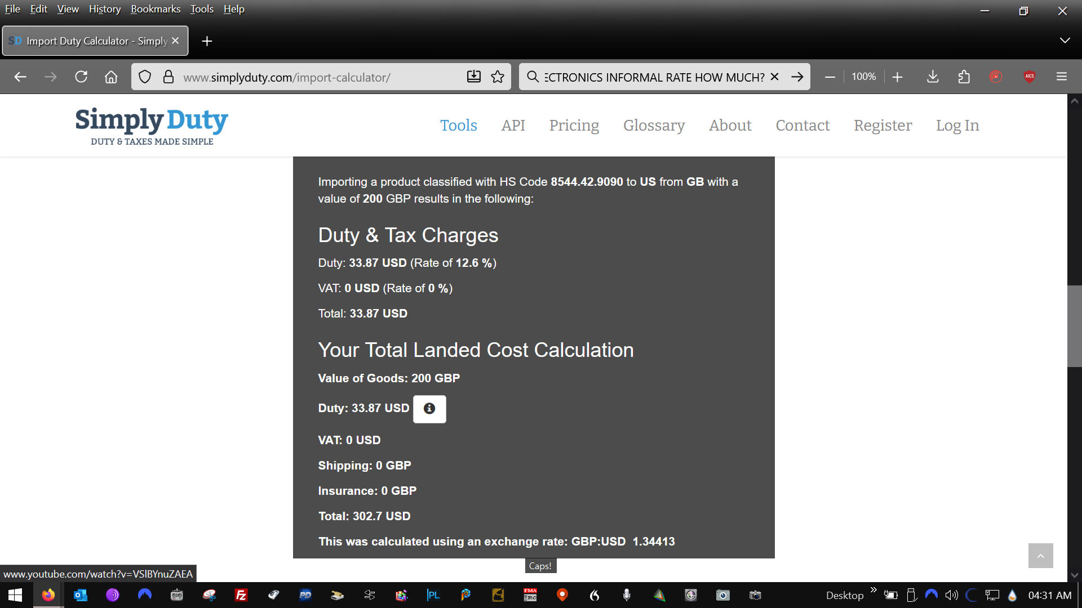
Task: Click the Duty info icon button
Action: coord(429,409)
